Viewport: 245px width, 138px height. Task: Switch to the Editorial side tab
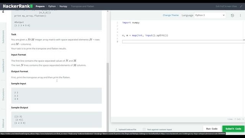click(3, 123)
